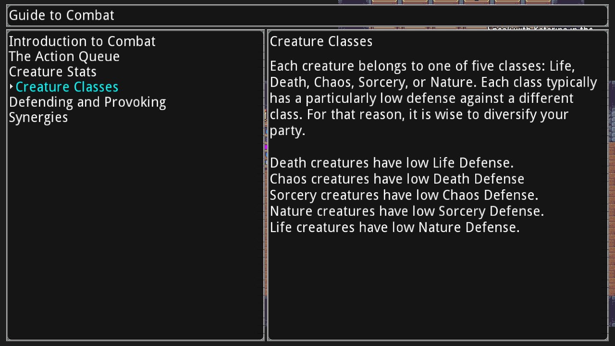Click the Life creatures low Nature Defense line
The width and height of the screenshot is (615, 346).
click(x=394, y=227)
